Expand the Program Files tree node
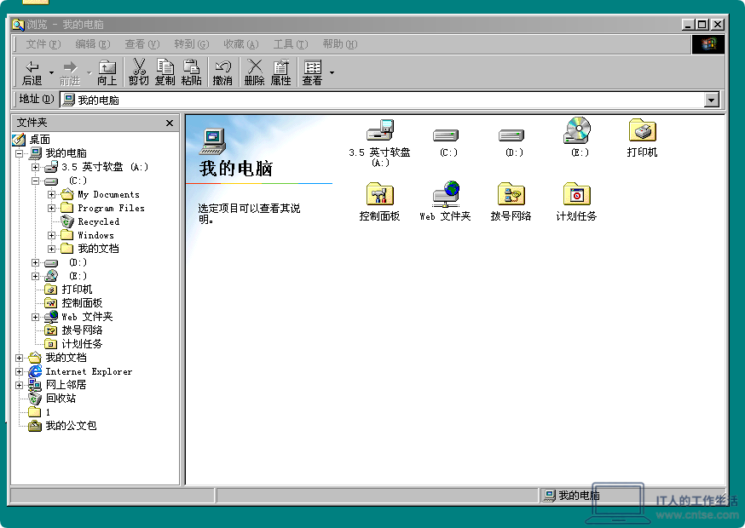The height and width of the screenshot is (528, 745). (x=51, y=208)
